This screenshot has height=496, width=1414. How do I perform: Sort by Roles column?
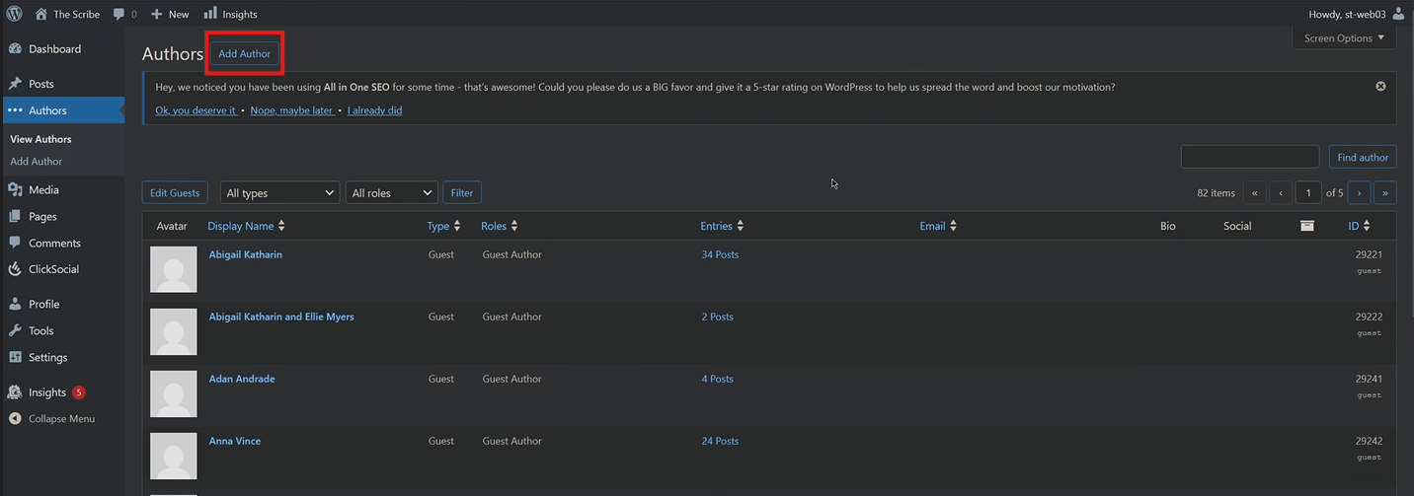click(x=500, y=226)
